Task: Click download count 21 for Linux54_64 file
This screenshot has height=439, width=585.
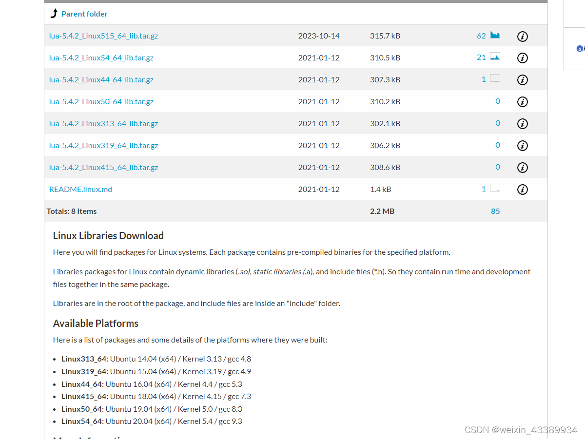Action: [x=481, y=57]
